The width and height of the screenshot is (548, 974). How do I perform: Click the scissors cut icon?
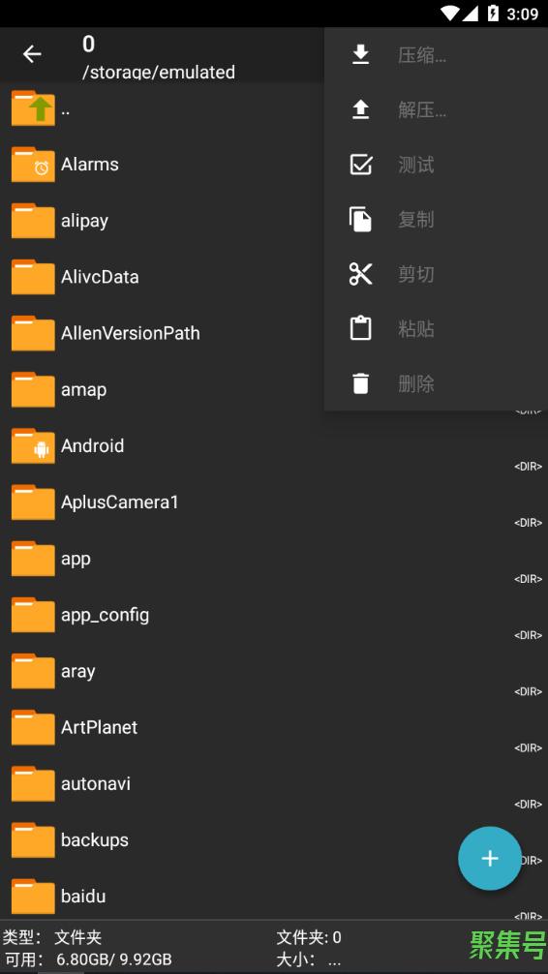pyautogui.click(x=360, y=274)
